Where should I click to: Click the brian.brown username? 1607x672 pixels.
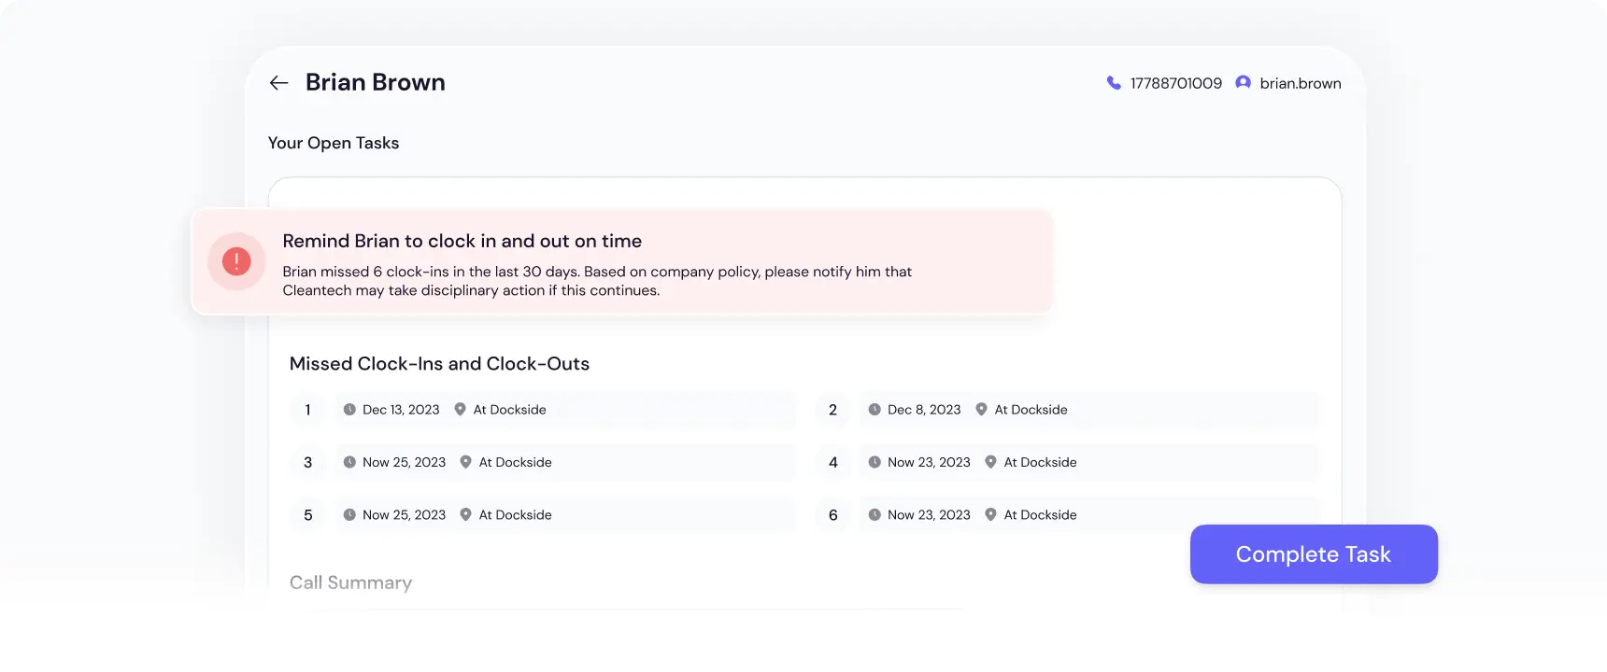click(1301, 83)
